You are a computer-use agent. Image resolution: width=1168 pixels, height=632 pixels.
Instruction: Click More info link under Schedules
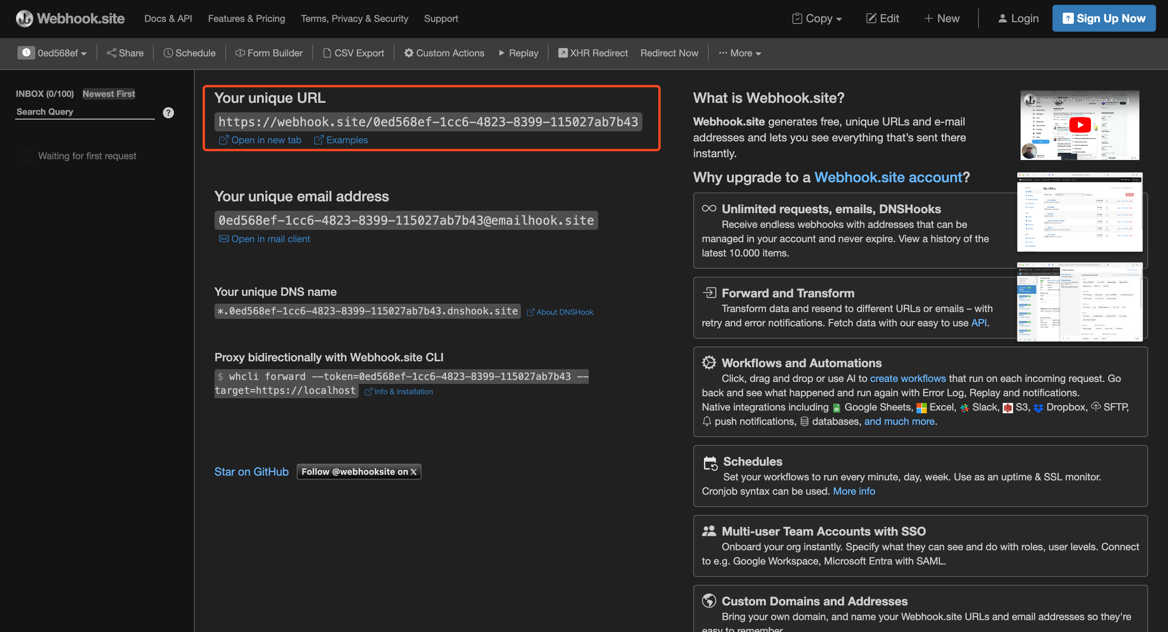pos(854,491)
